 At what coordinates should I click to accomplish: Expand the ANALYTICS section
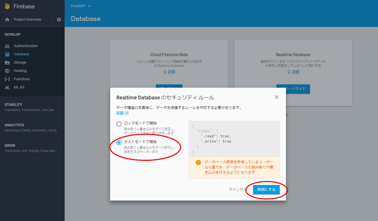32,128
